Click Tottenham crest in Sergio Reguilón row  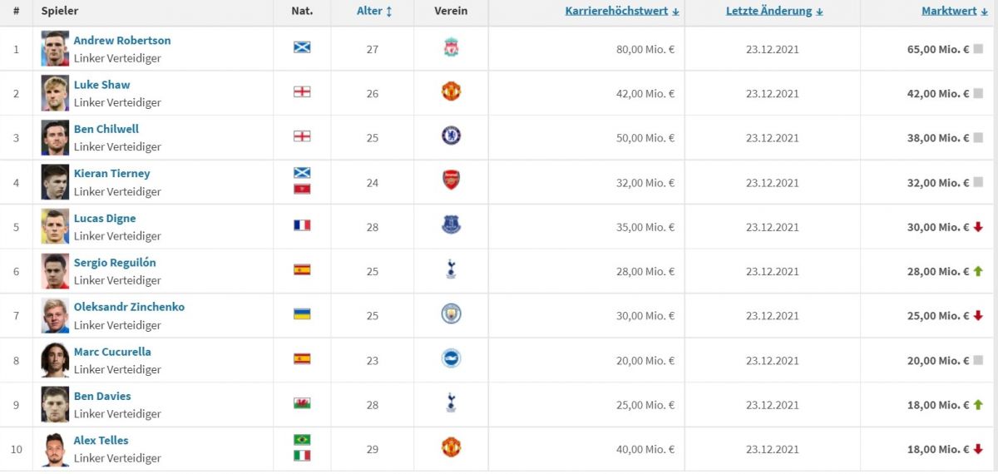point(451,270)
